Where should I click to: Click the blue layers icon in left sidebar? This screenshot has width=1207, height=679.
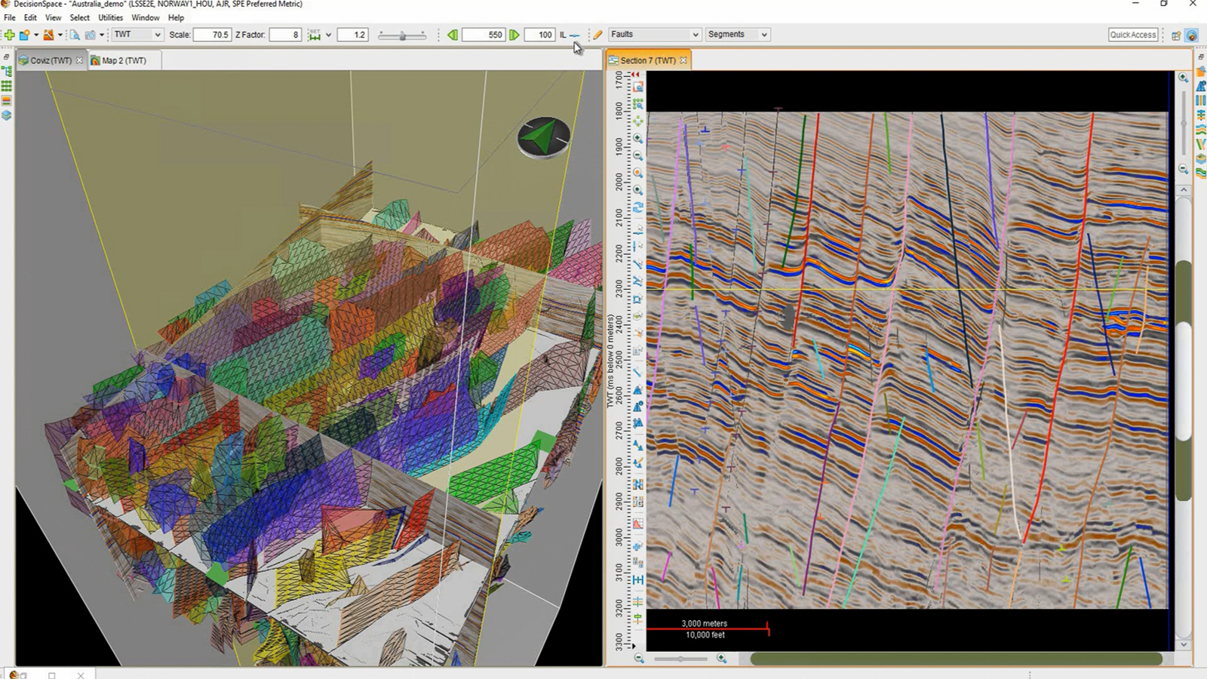coord(7,115)
